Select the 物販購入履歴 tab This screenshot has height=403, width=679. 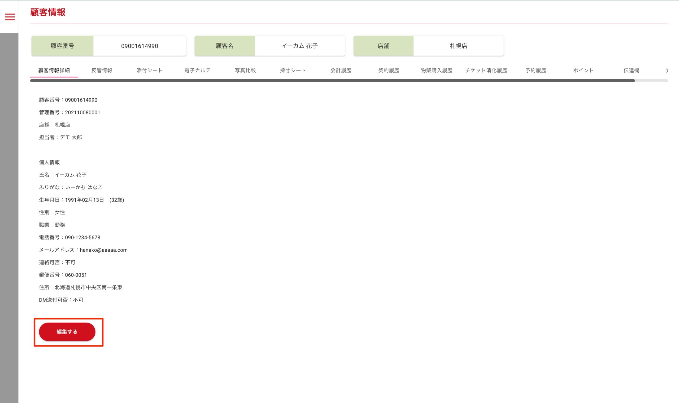pos(437,70)
